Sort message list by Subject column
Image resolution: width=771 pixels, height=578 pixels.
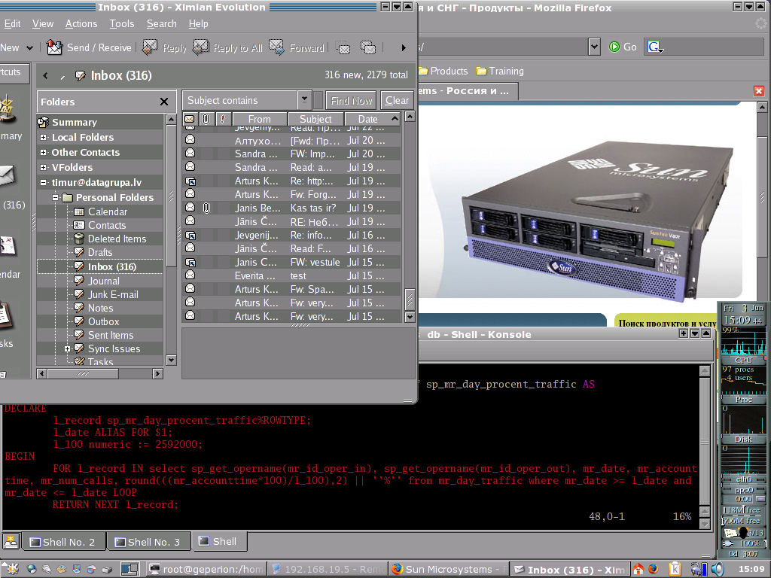[x=315, y=119]
